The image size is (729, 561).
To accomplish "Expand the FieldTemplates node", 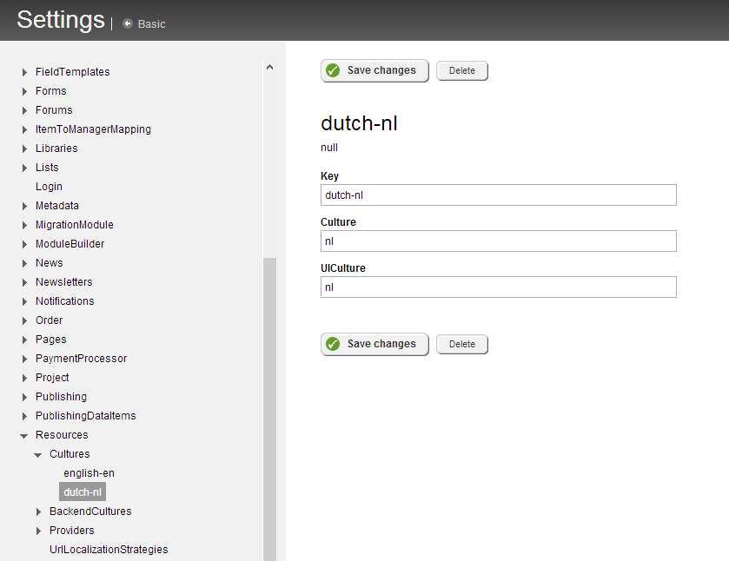I will 24,72.
